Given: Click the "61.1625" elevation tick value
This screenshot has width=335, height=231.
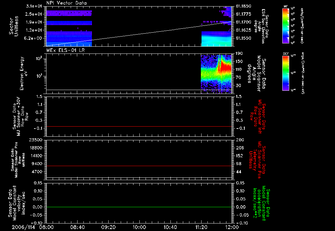Looking at the screenshot, I should pyautogui.click(x=243, y=30).
